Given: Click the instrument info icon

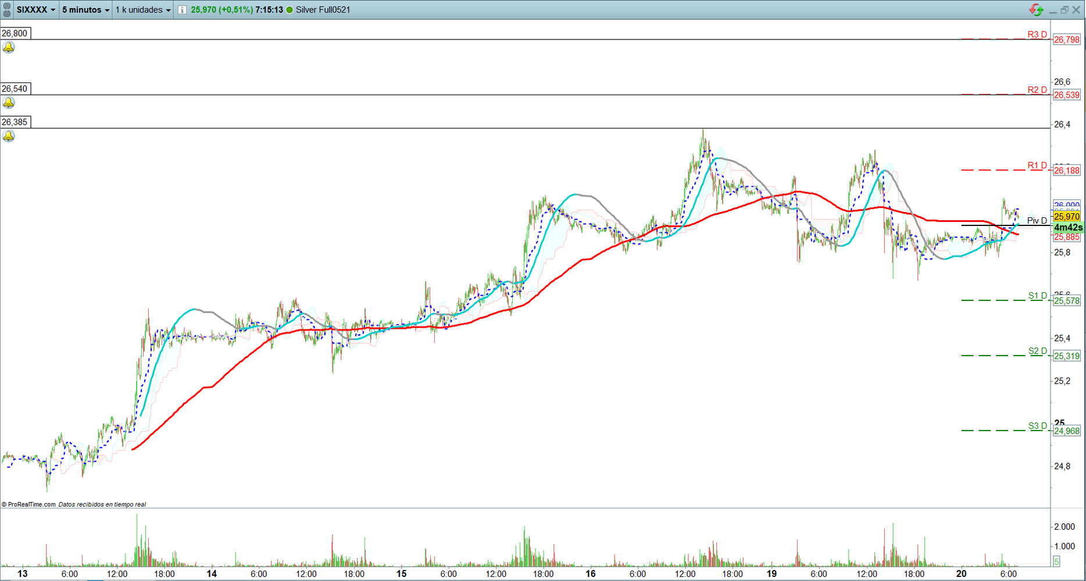Looking at the screenshot, I should tap(182, 10).
